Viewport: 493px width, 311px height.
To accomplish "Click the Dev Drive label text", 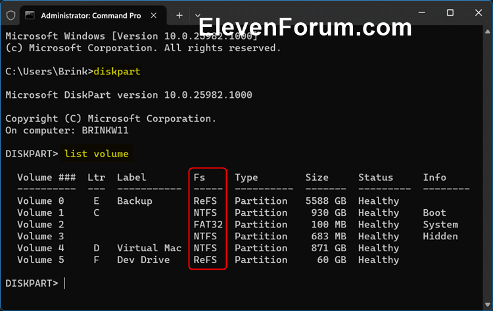I will [x=143, y=260].
